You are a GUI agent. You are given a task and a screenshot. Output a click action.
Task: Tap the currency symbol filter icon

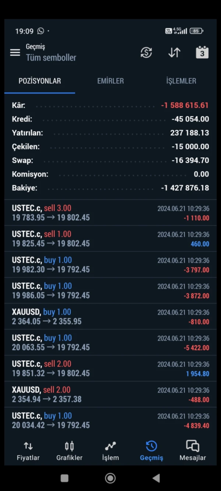[x=146, y=53]
